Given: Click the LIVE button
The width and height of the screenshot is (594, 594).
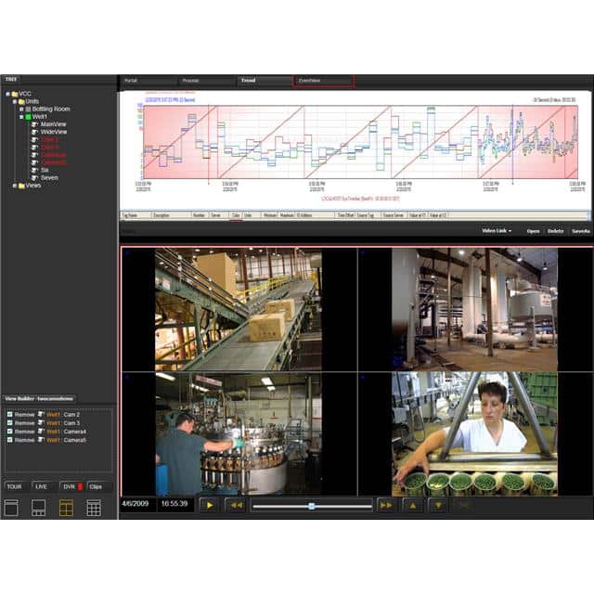Looking at the screenshot, I should click(41, 485).
